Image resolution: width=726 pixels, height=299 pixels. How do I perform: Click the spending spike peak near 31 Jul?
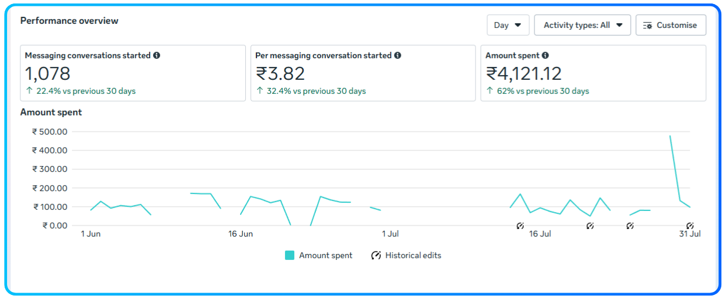tap(670, 136)
